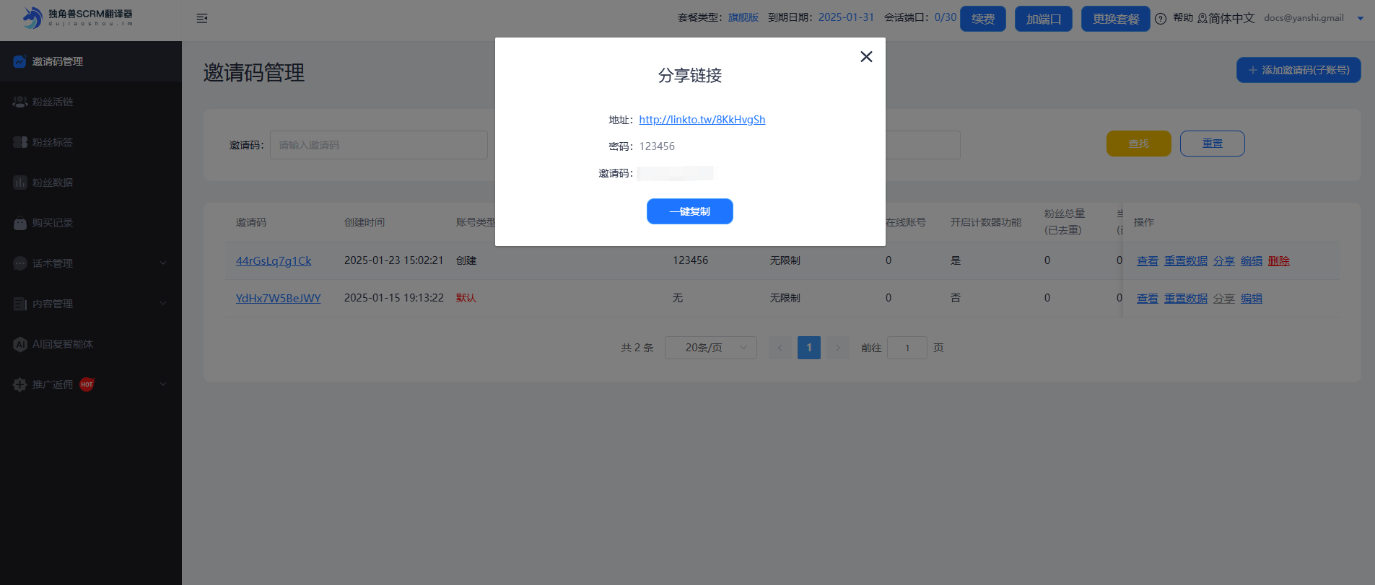Select page 1 in pagination
Image resolution: width=1375 pixels, height=585 pixels.
(x=808, y=348)
